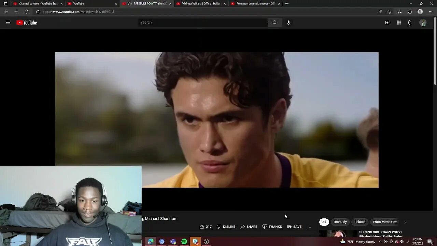Click the video player frame

[x=216, y=120]
